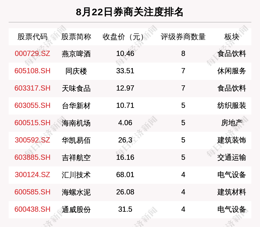Open stock code 600438.SH
This screenshot has width=260, height=227.
[x=32, y=209]
